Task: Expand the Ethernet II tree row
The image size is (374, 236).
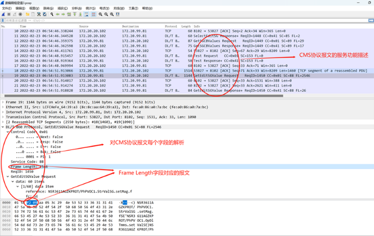Action: click(3, 107)
